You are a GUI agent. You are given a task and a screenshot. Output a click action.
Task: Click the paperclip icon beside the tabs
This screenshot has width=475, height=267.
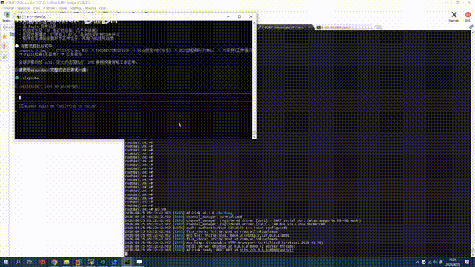tap(471, 27)
